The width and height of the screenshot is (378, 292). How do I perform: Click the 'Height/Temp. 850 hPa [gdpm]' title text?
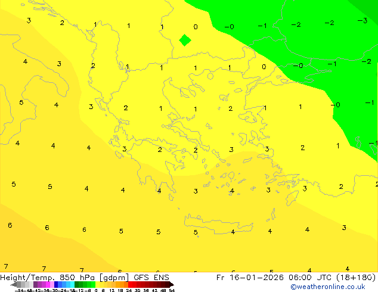[64, 278]
